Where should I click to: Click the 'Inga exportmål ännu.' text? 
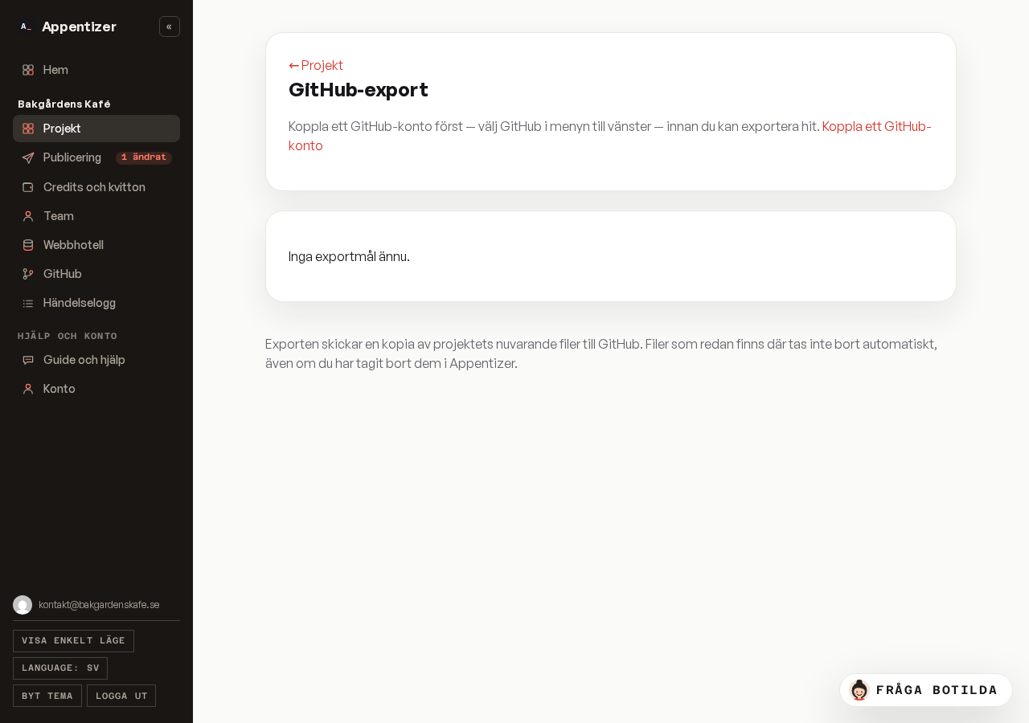tap(349, 256)
